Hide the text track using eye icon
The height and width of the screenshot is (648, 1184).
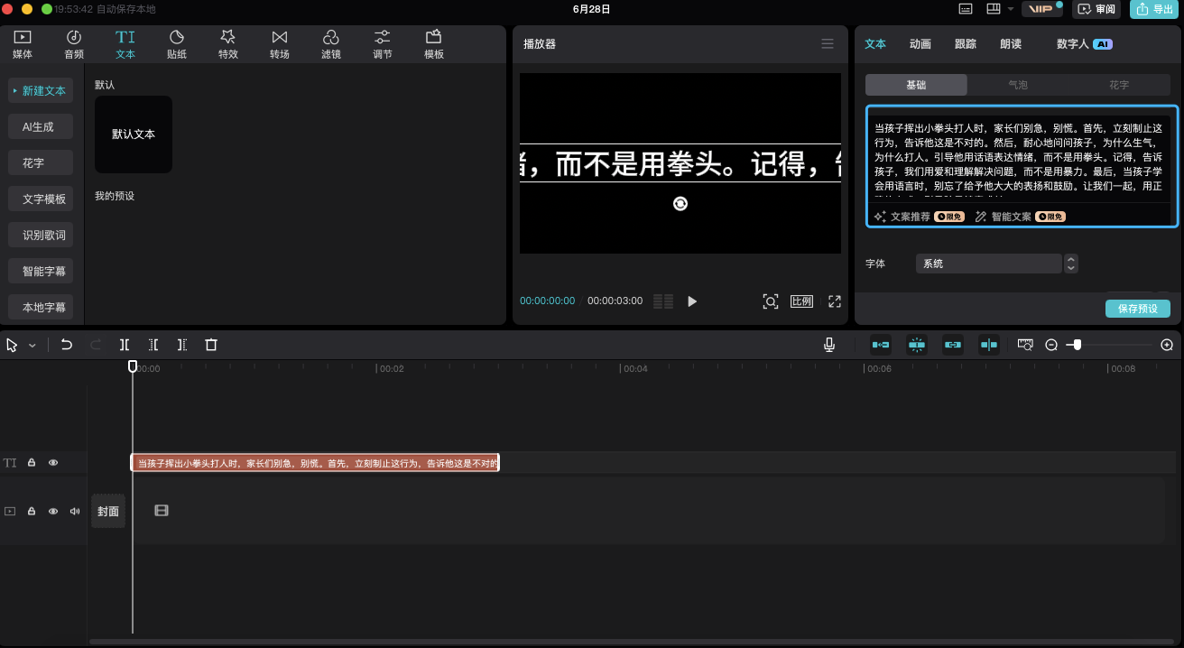point(53,463)
